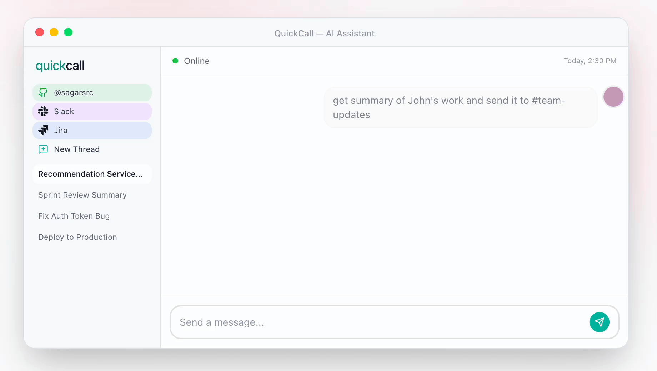Image resolution: width=657 pixels, height=371 pixels.
Task: Open the Fix Auth Token Bug thread
Action: pyautogui.click(x=74, y=216)
